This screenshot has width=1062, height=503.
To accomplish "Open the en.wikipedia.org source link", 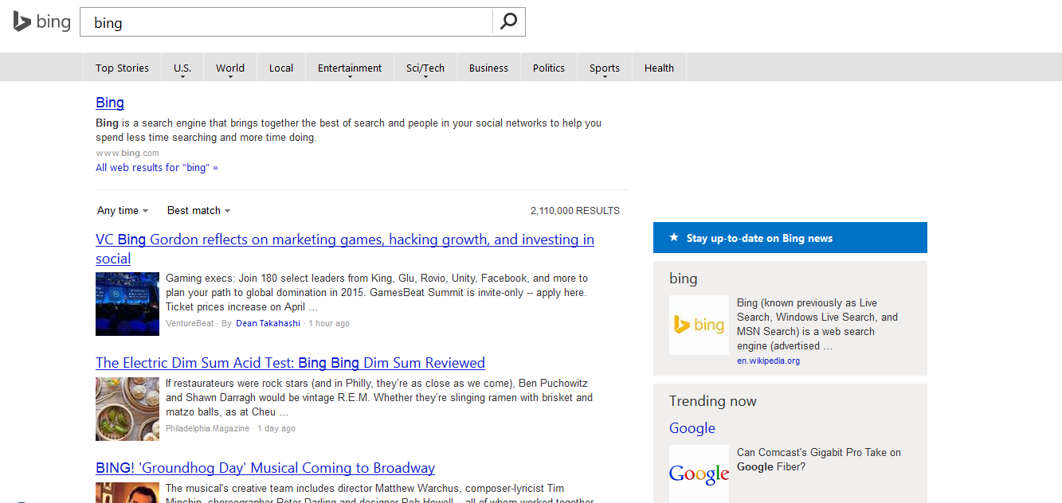I will click(768, 360).
